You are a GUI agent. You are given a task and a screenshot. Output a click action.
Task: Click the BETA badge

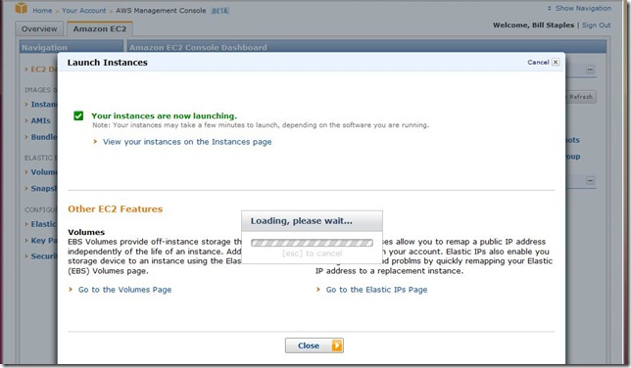(220, 11)
